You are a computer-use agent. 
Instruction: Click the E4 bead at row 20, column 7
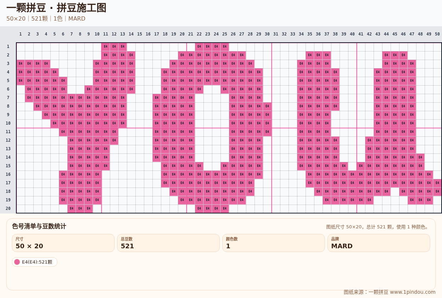tap(72, 208)
